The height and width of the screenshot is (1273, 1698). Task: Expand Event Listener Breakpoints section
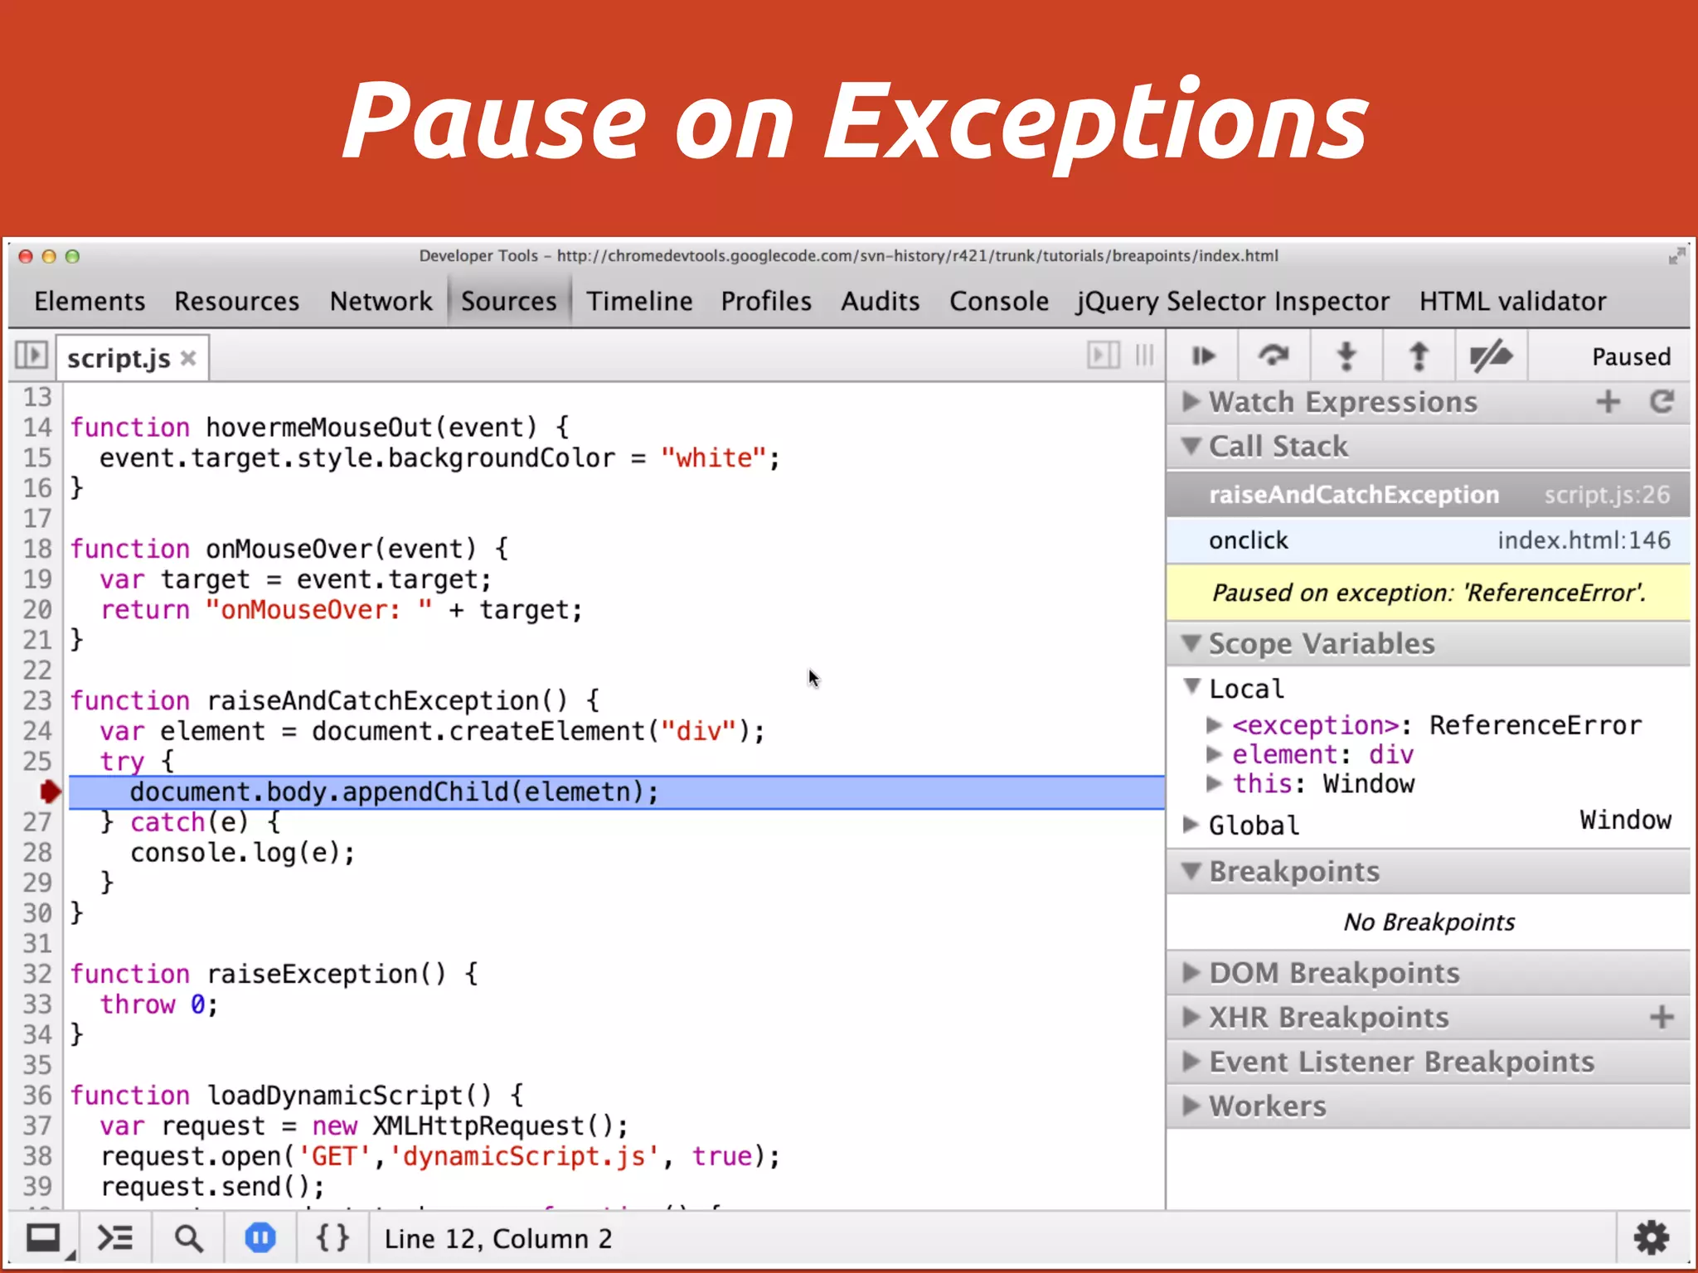(1191, 1061)
